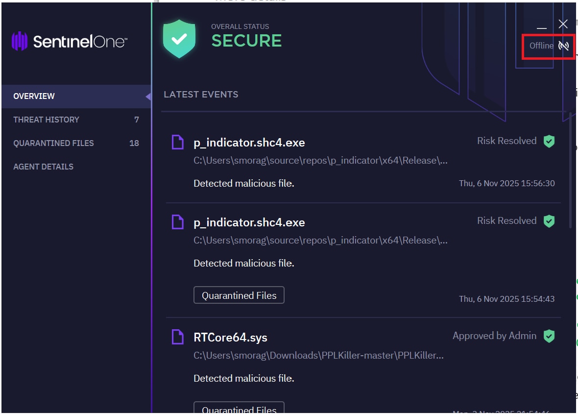Click timestamp Thu, 6 Nov 2025 15:54:43
Screen dimensions: 578x414
[506, 299]
